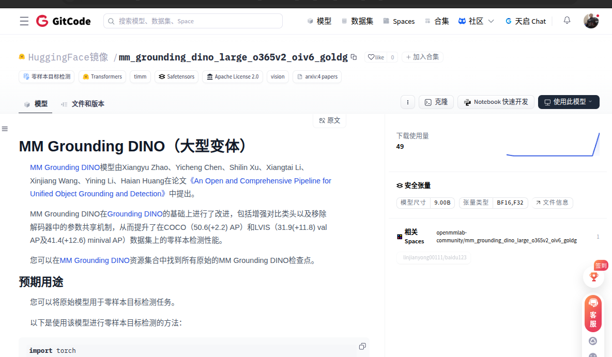Click the 模型尺寸 9.00B badge

[x=425, y=203]
